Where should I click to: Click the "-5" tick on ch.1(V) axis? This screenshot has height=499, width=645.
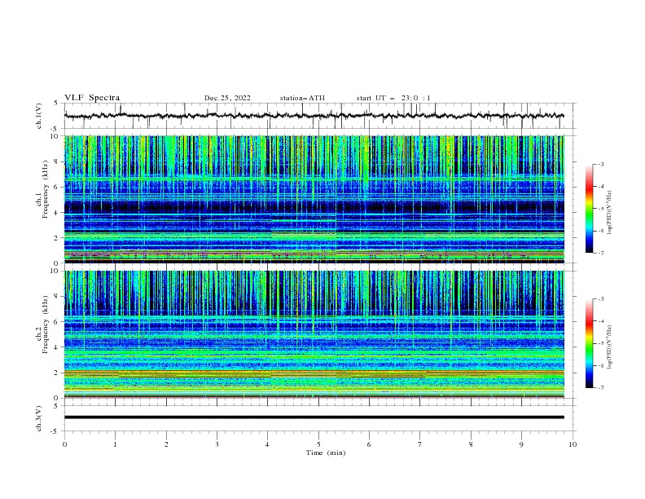click(x=55, y=129)
